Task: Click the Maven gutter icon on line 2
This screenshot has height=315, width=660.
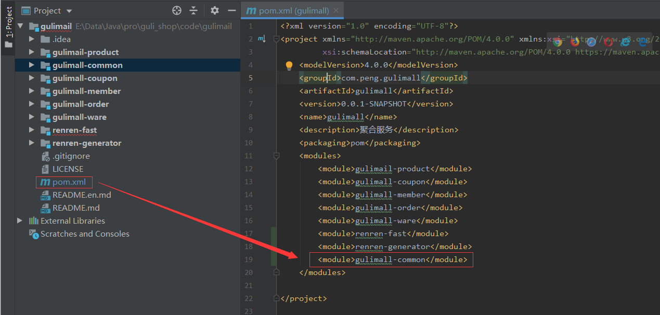Action: tap(262, 39)
